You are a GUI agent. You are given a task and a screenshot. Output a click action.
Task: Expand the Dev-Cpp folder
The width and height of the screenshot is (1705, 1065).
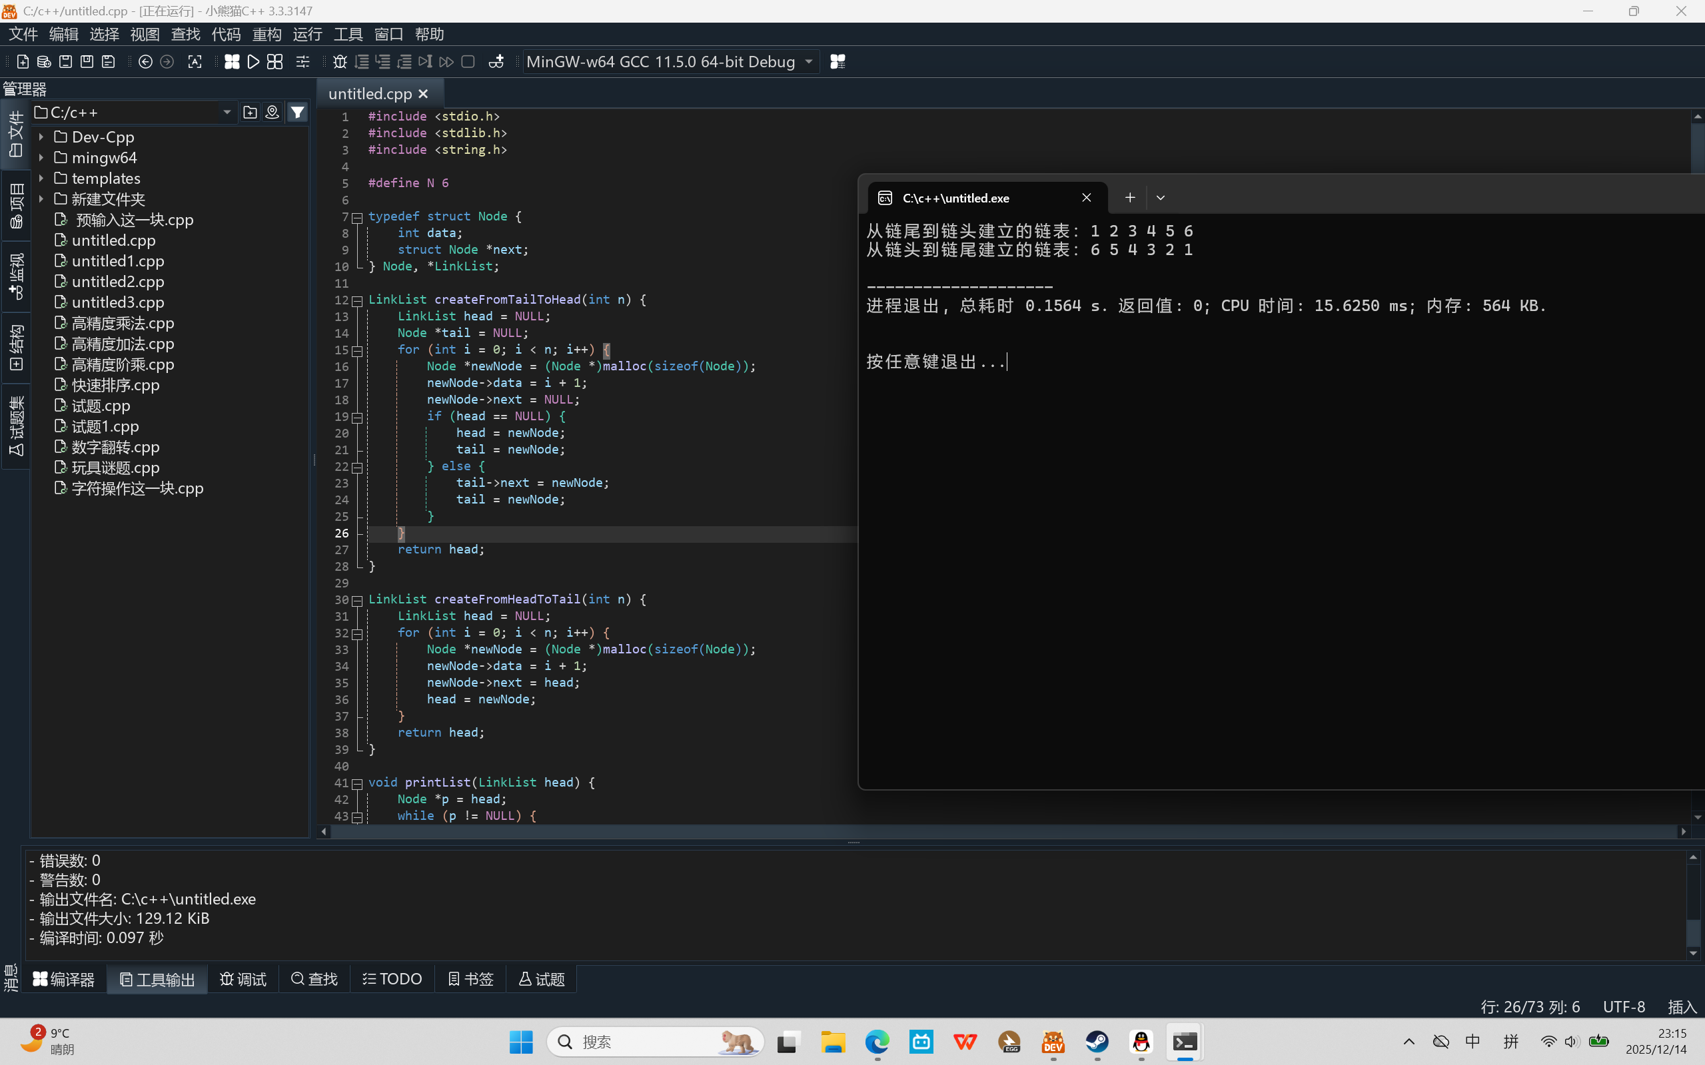click(41, 137)
